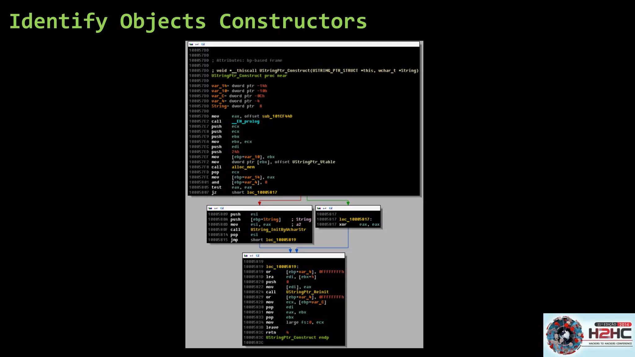Image resolution: width=635 pixels, height=357 pixels.
Task: Click group nodes icon on the 10005809 block header
Action: click(222, 208)
